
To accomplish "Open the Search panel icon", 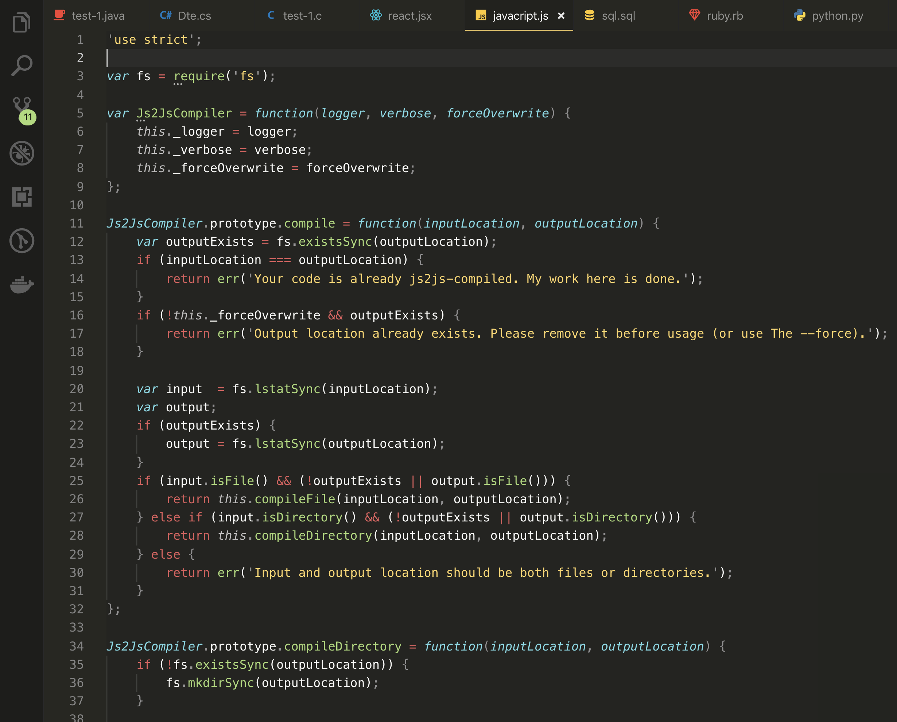I will [21, 65].
